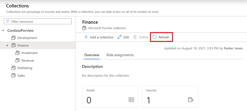
Task: Switch to the Role assignments tab
Action: point(120,55)
